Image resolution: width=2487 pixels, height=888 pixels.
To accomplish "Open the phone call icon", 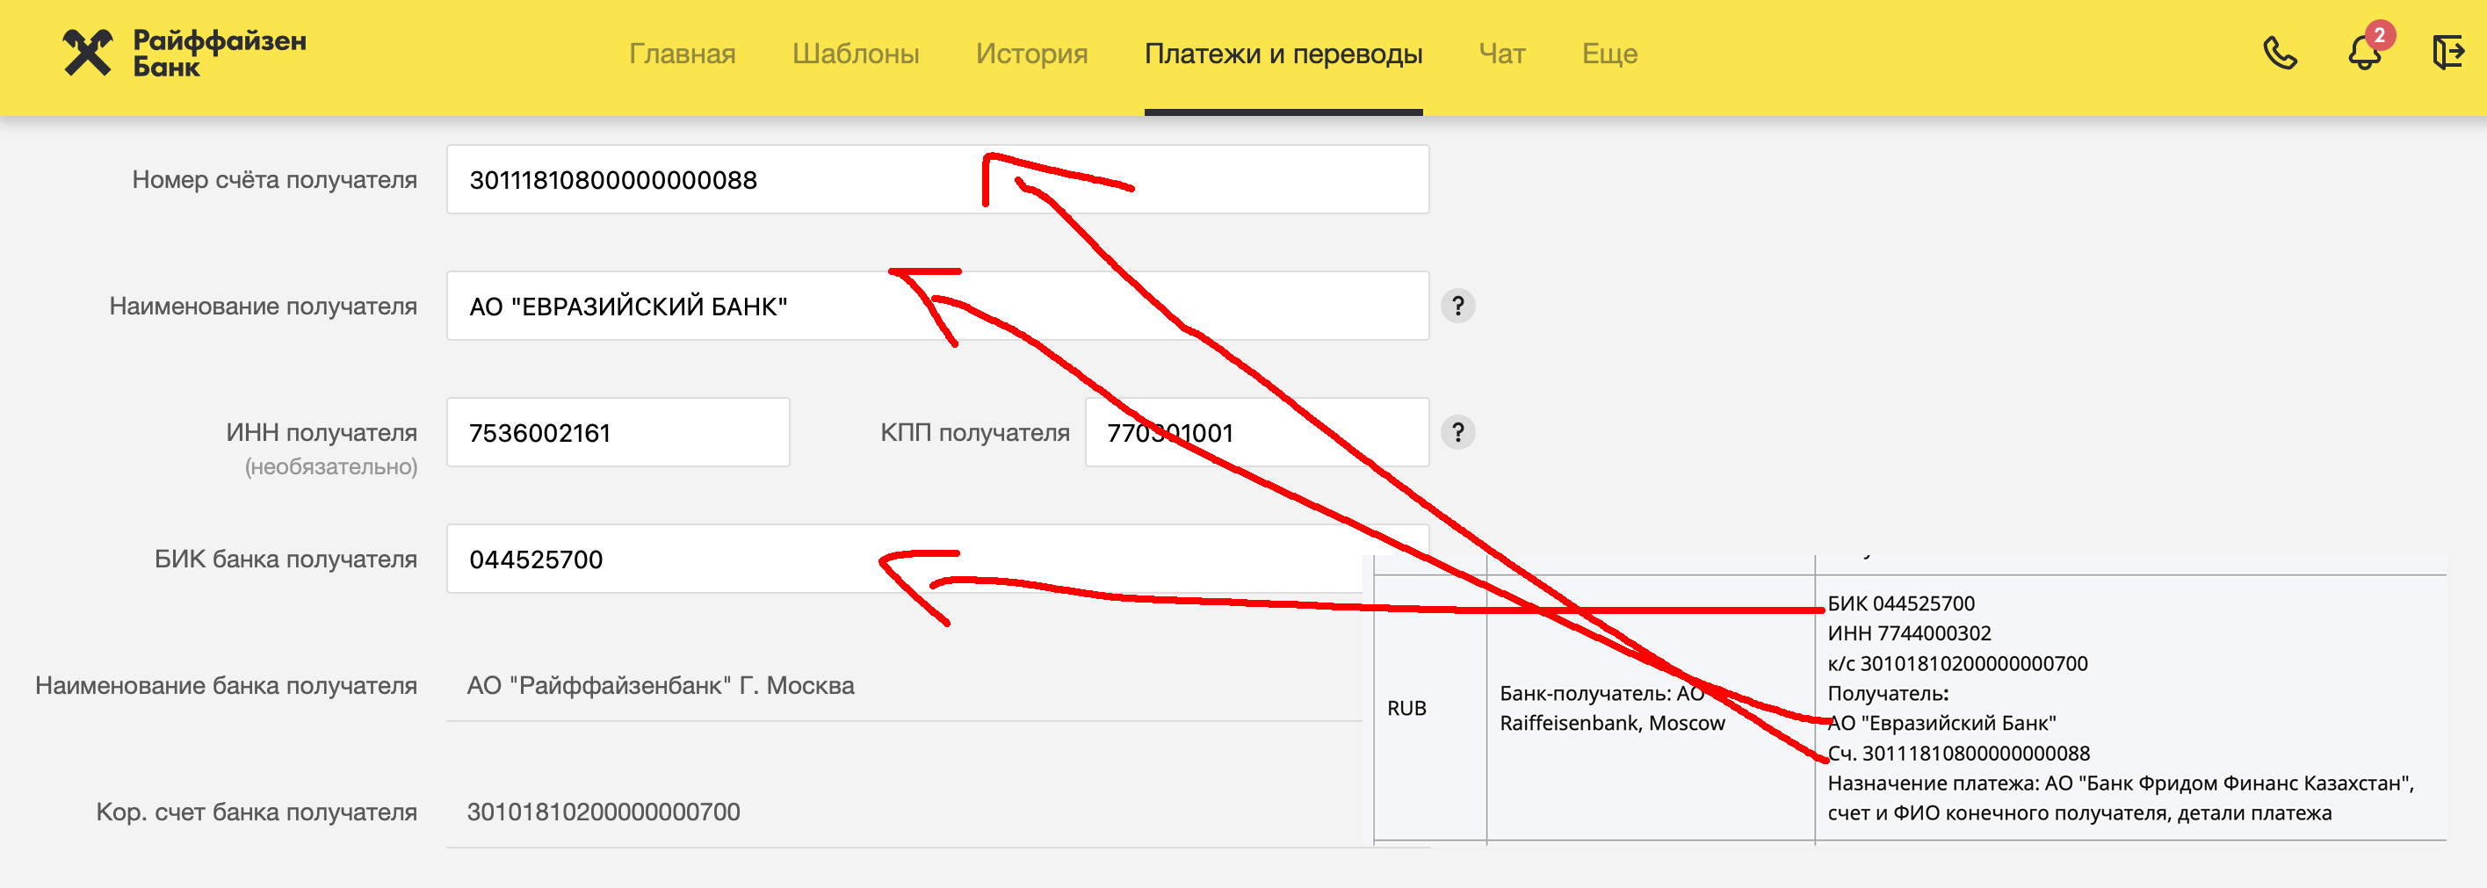I will (x=2281, y=53).
